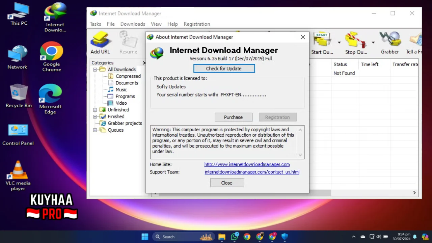Open the Network desktop icon

pos(17,57)
